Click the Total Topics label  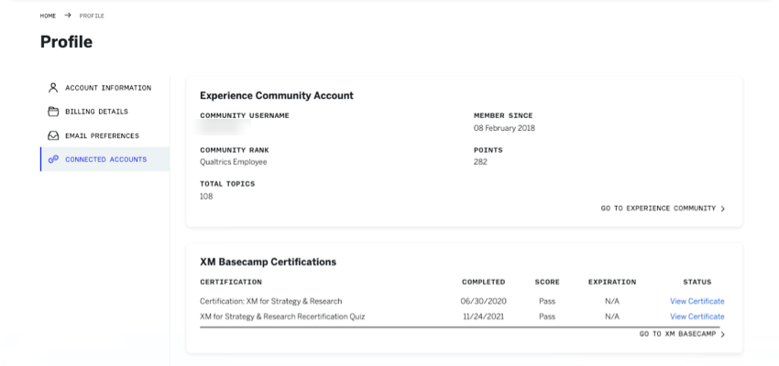click(227, 184)
